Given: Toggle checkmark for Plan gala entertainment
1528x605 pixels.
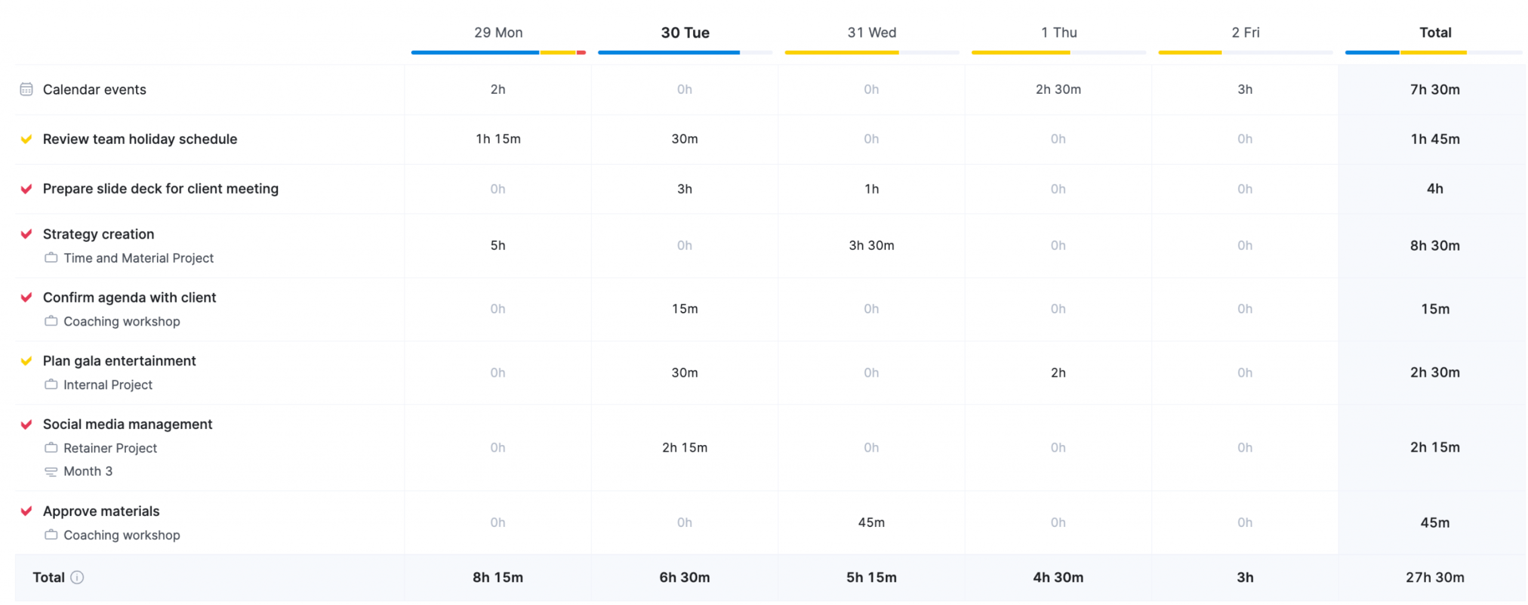Looking at the screenshot, I should pos(26,360).
